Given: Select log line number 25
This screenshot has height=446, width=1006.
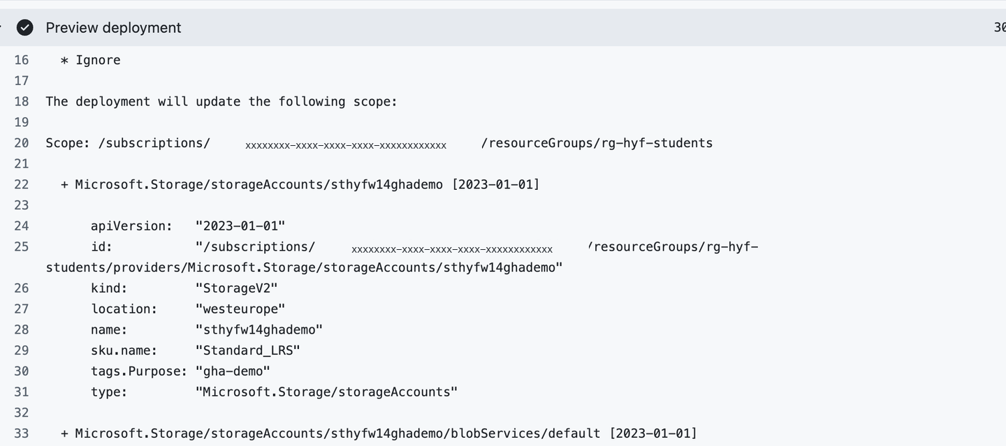Looking at the screenshot, I should click(x=22, y=246).
